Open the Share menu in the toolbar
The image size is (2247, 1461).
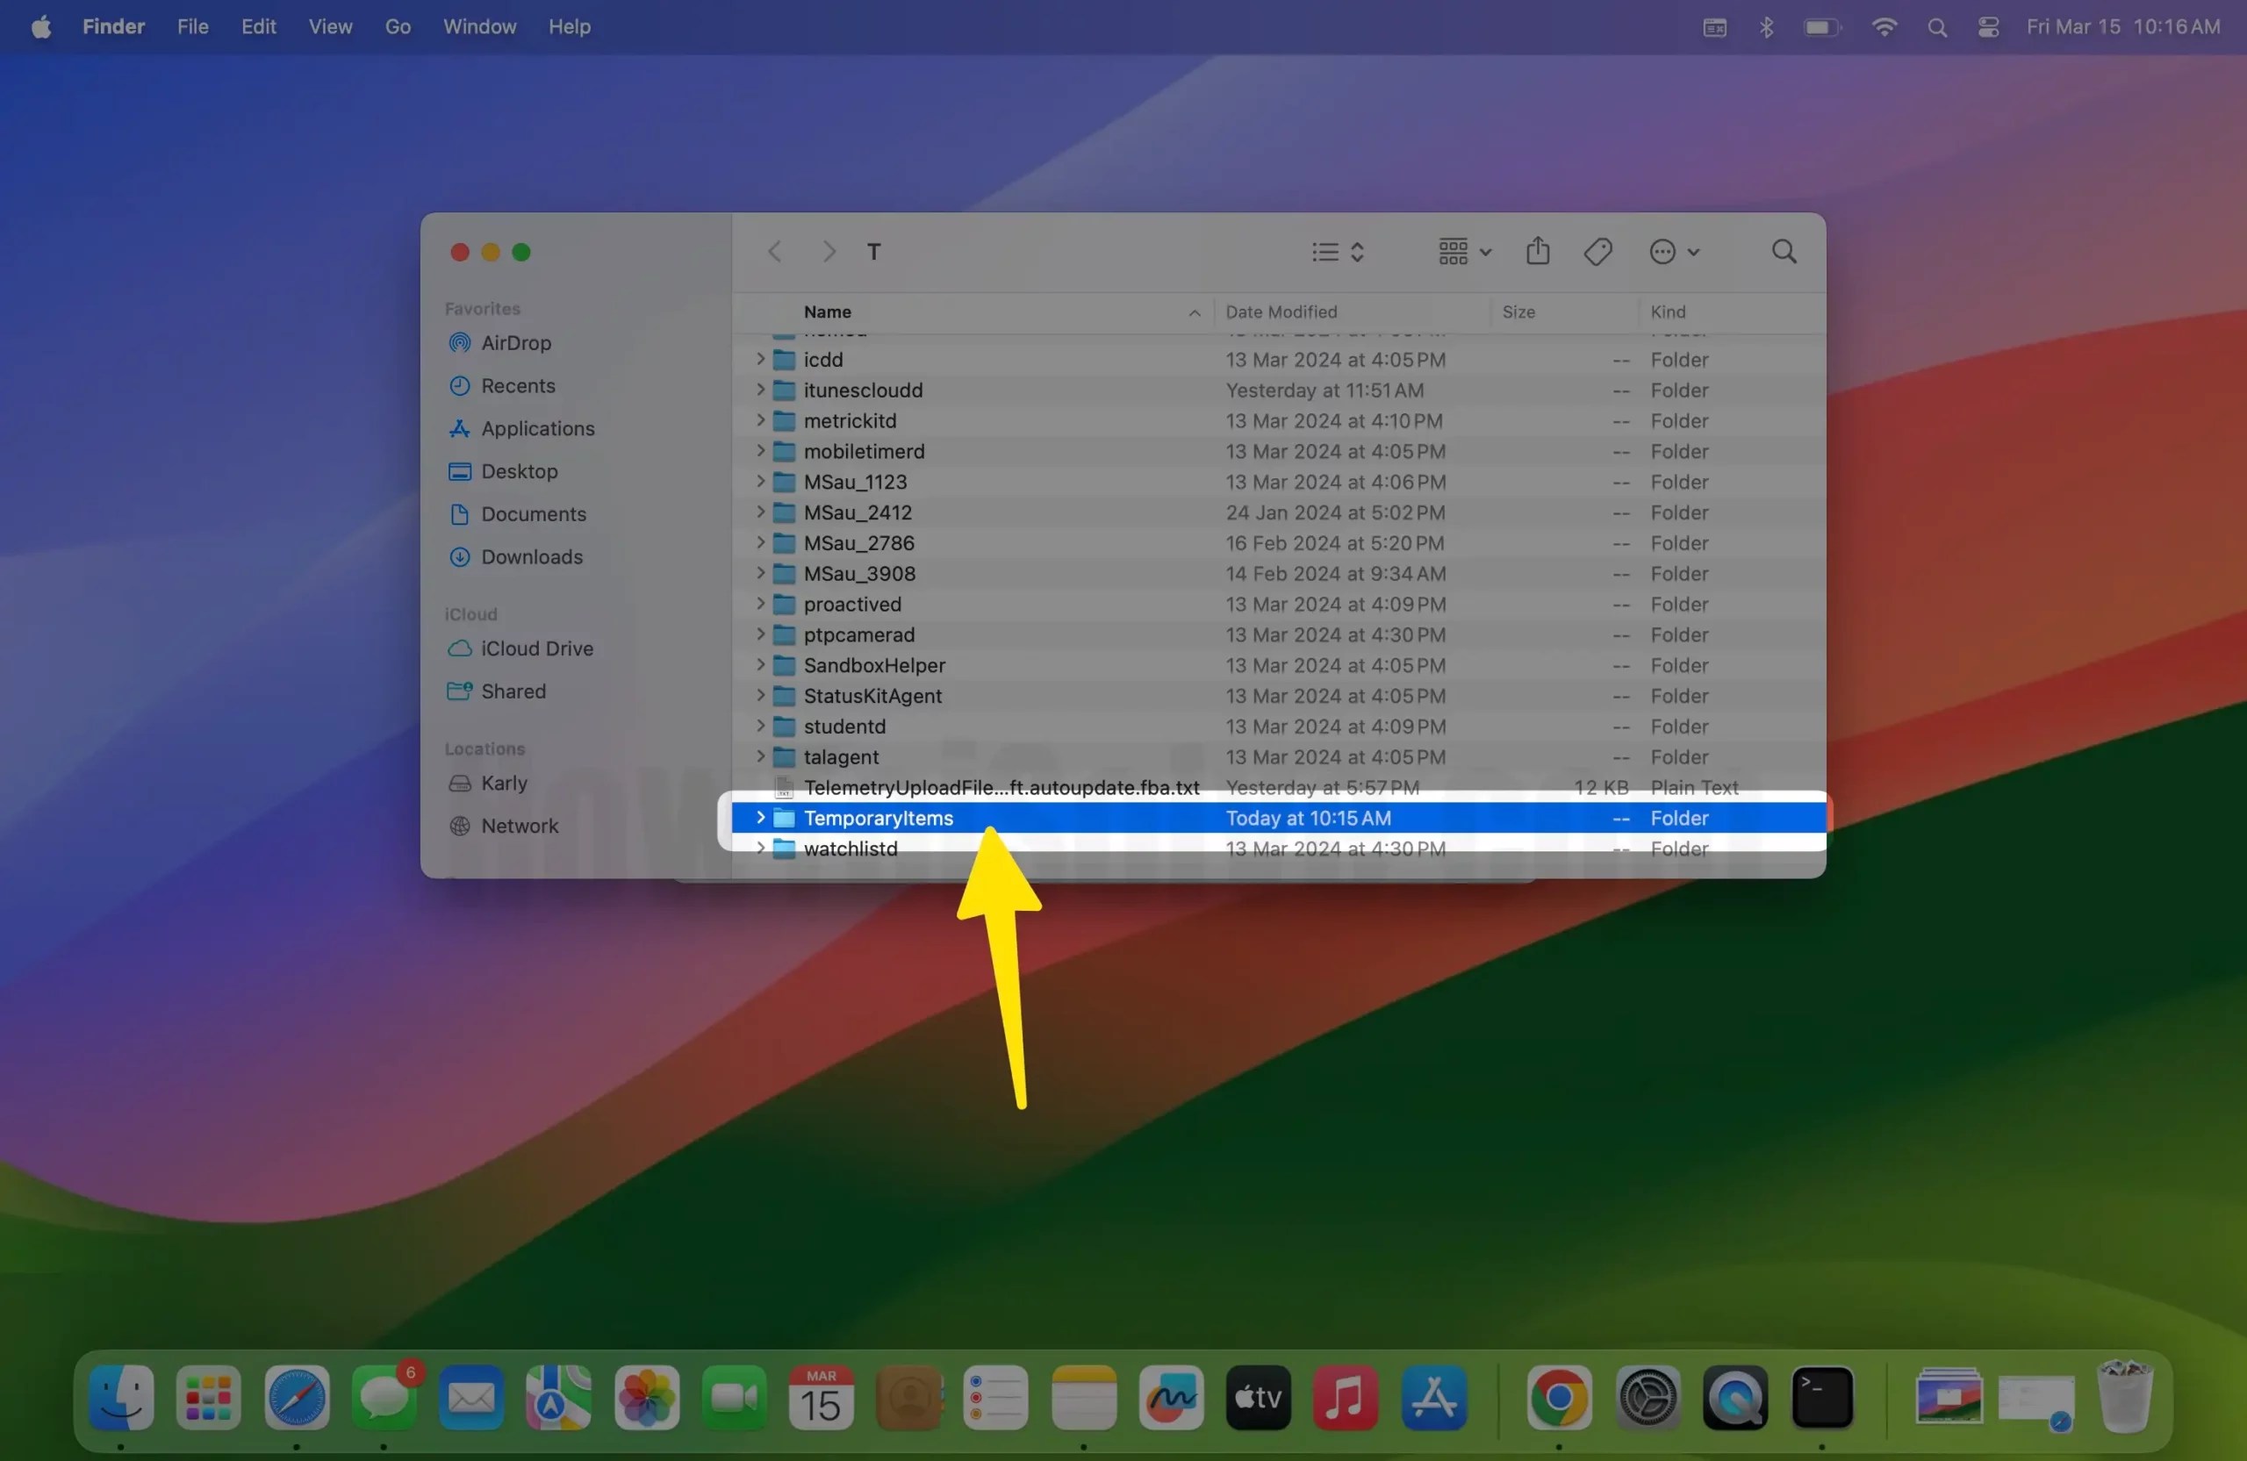[1538, 251]
